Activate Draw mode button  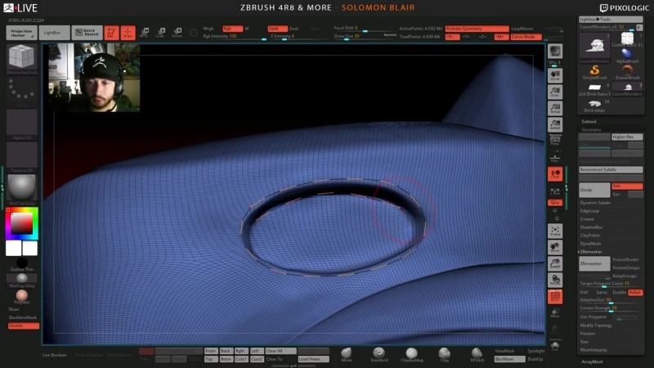(x=128, y=33)
